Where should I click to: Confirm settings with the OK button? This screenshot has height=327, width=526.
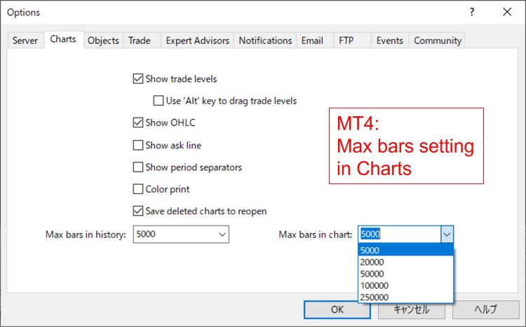(337, 309)
